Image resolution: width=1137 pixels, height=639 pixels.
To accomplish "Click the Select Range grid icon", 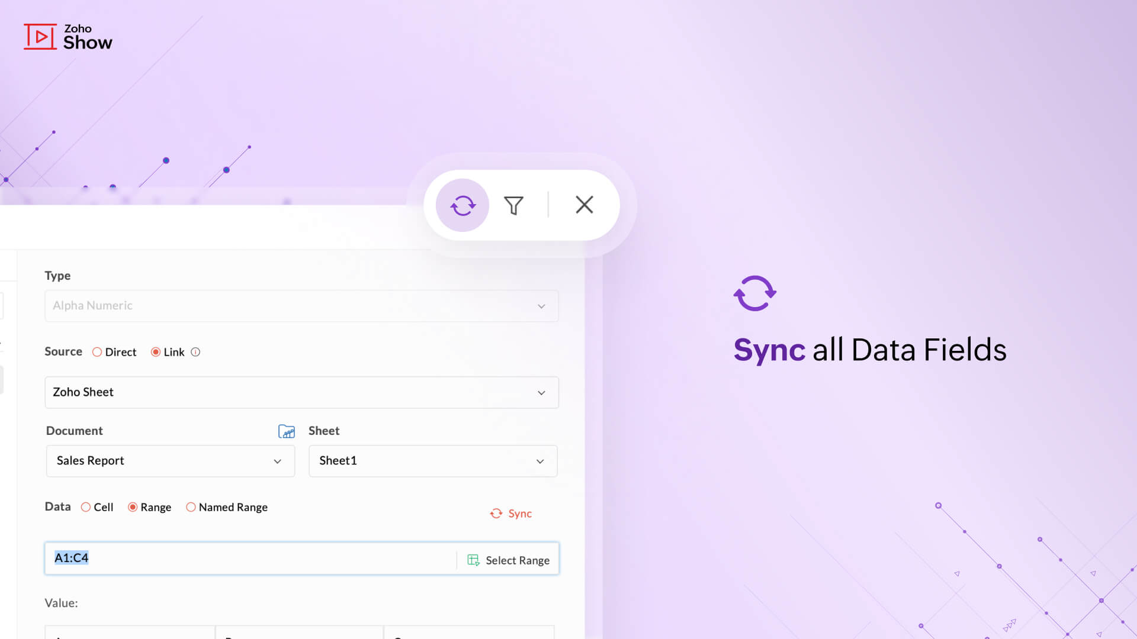I will point(473,559).
